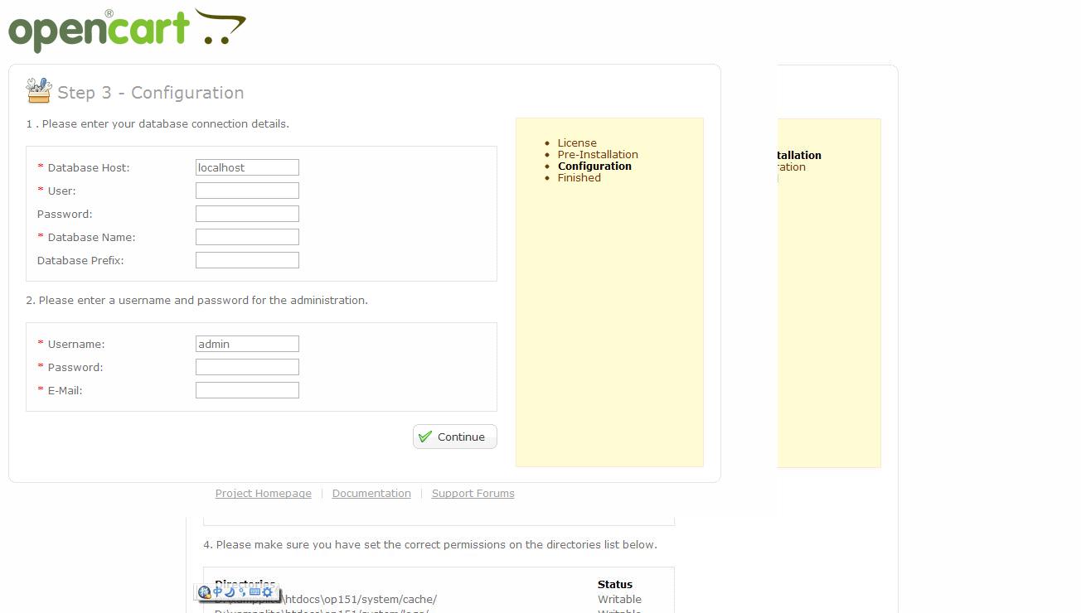The width and height of the screenshot is (1081, 613).
Task: Select Pre-Installation in the steps sidebar
Action: (598, 154)
